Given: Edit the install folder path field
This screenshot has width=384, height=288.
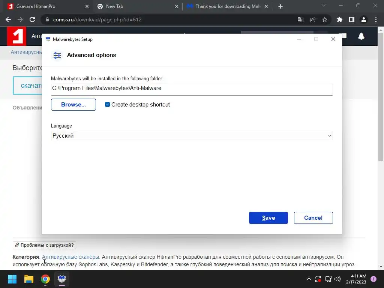Looking at the screenshot, I should pyautogui.click(x=192, y=89).
